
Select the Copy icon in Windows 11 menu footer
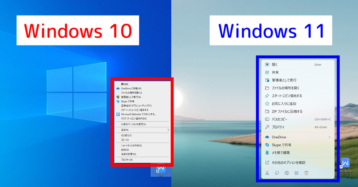[x=277, y=173]
